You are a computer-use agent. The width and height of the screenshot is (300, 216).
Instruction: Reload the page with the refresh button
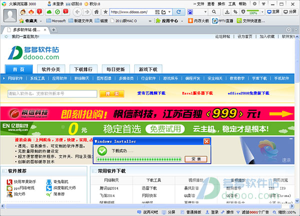click(178, 12)
